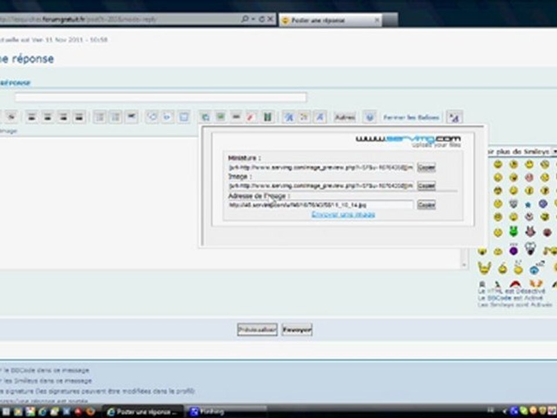Click the red pencil toolbar icon
557x418 pixels.
click(x=252, y=117)
